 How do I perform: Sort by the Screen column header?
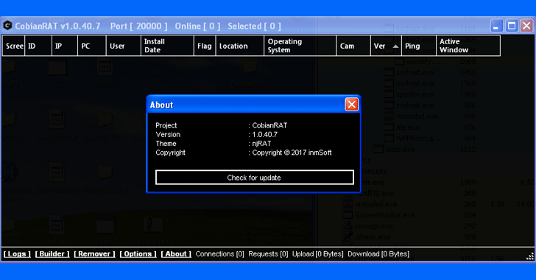click(13, 46)
